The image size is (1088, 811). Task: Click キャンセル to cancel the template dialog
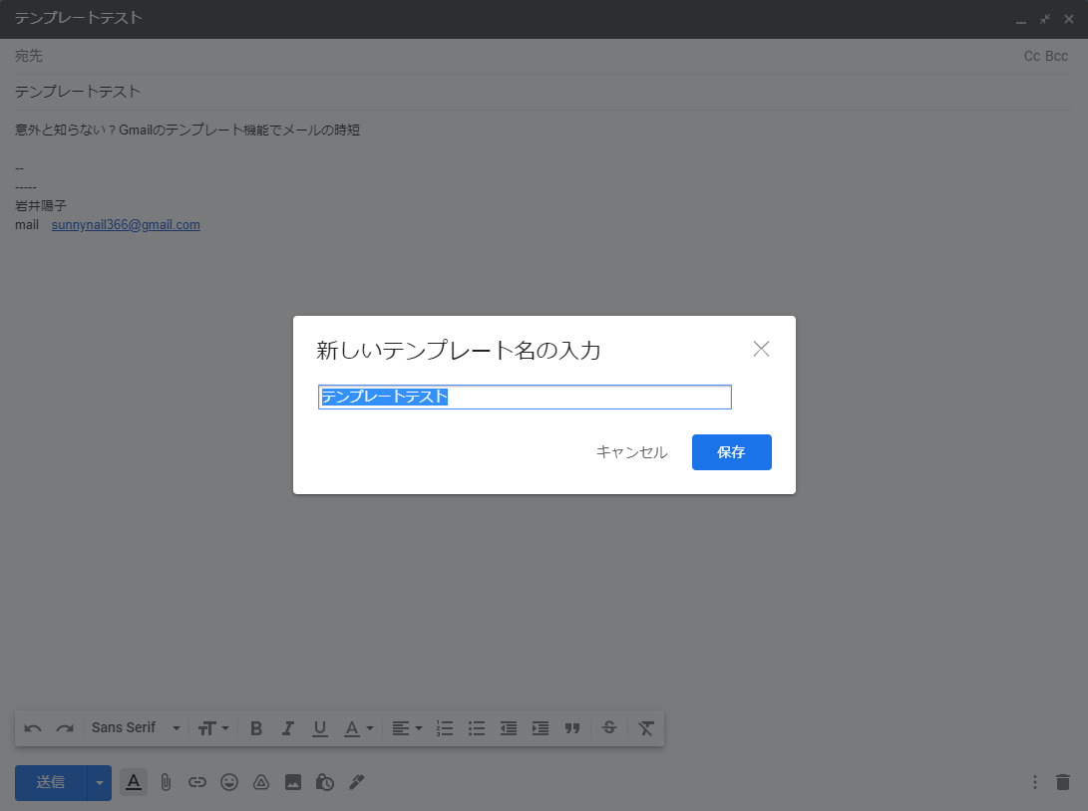(x=631, y=452)
